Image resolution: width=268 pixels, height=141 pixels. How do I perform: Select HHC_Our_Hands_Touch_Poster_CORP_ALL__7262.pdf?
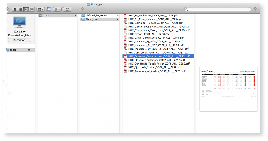point(159,64)
